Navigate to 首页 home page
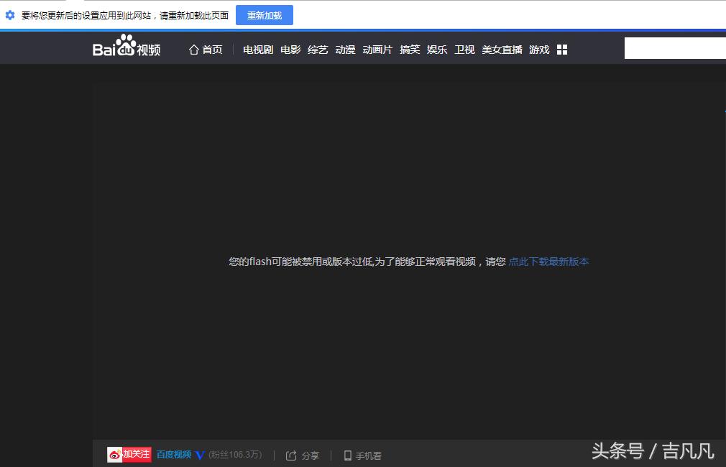Viewport: 726px width, 467px height. pyautogui.click(x=212, y=49)
